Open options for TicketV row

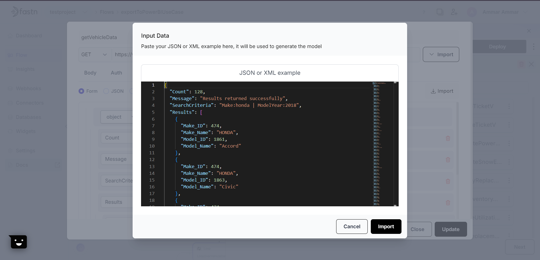tap(509, 106)
